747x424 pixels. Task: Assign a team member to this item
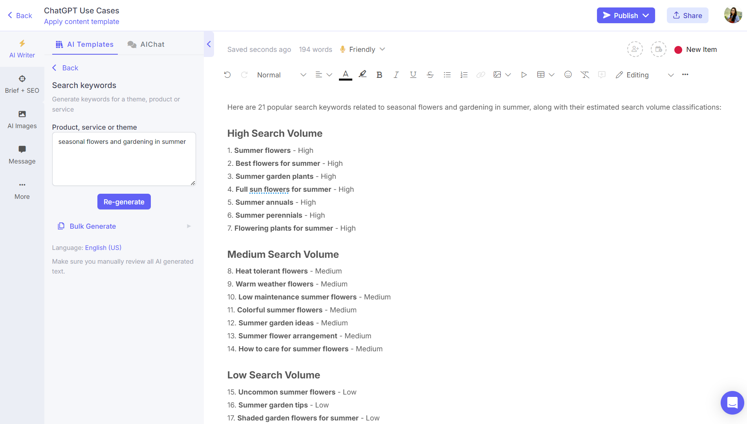pyautogui.click(x=635, y=49)
